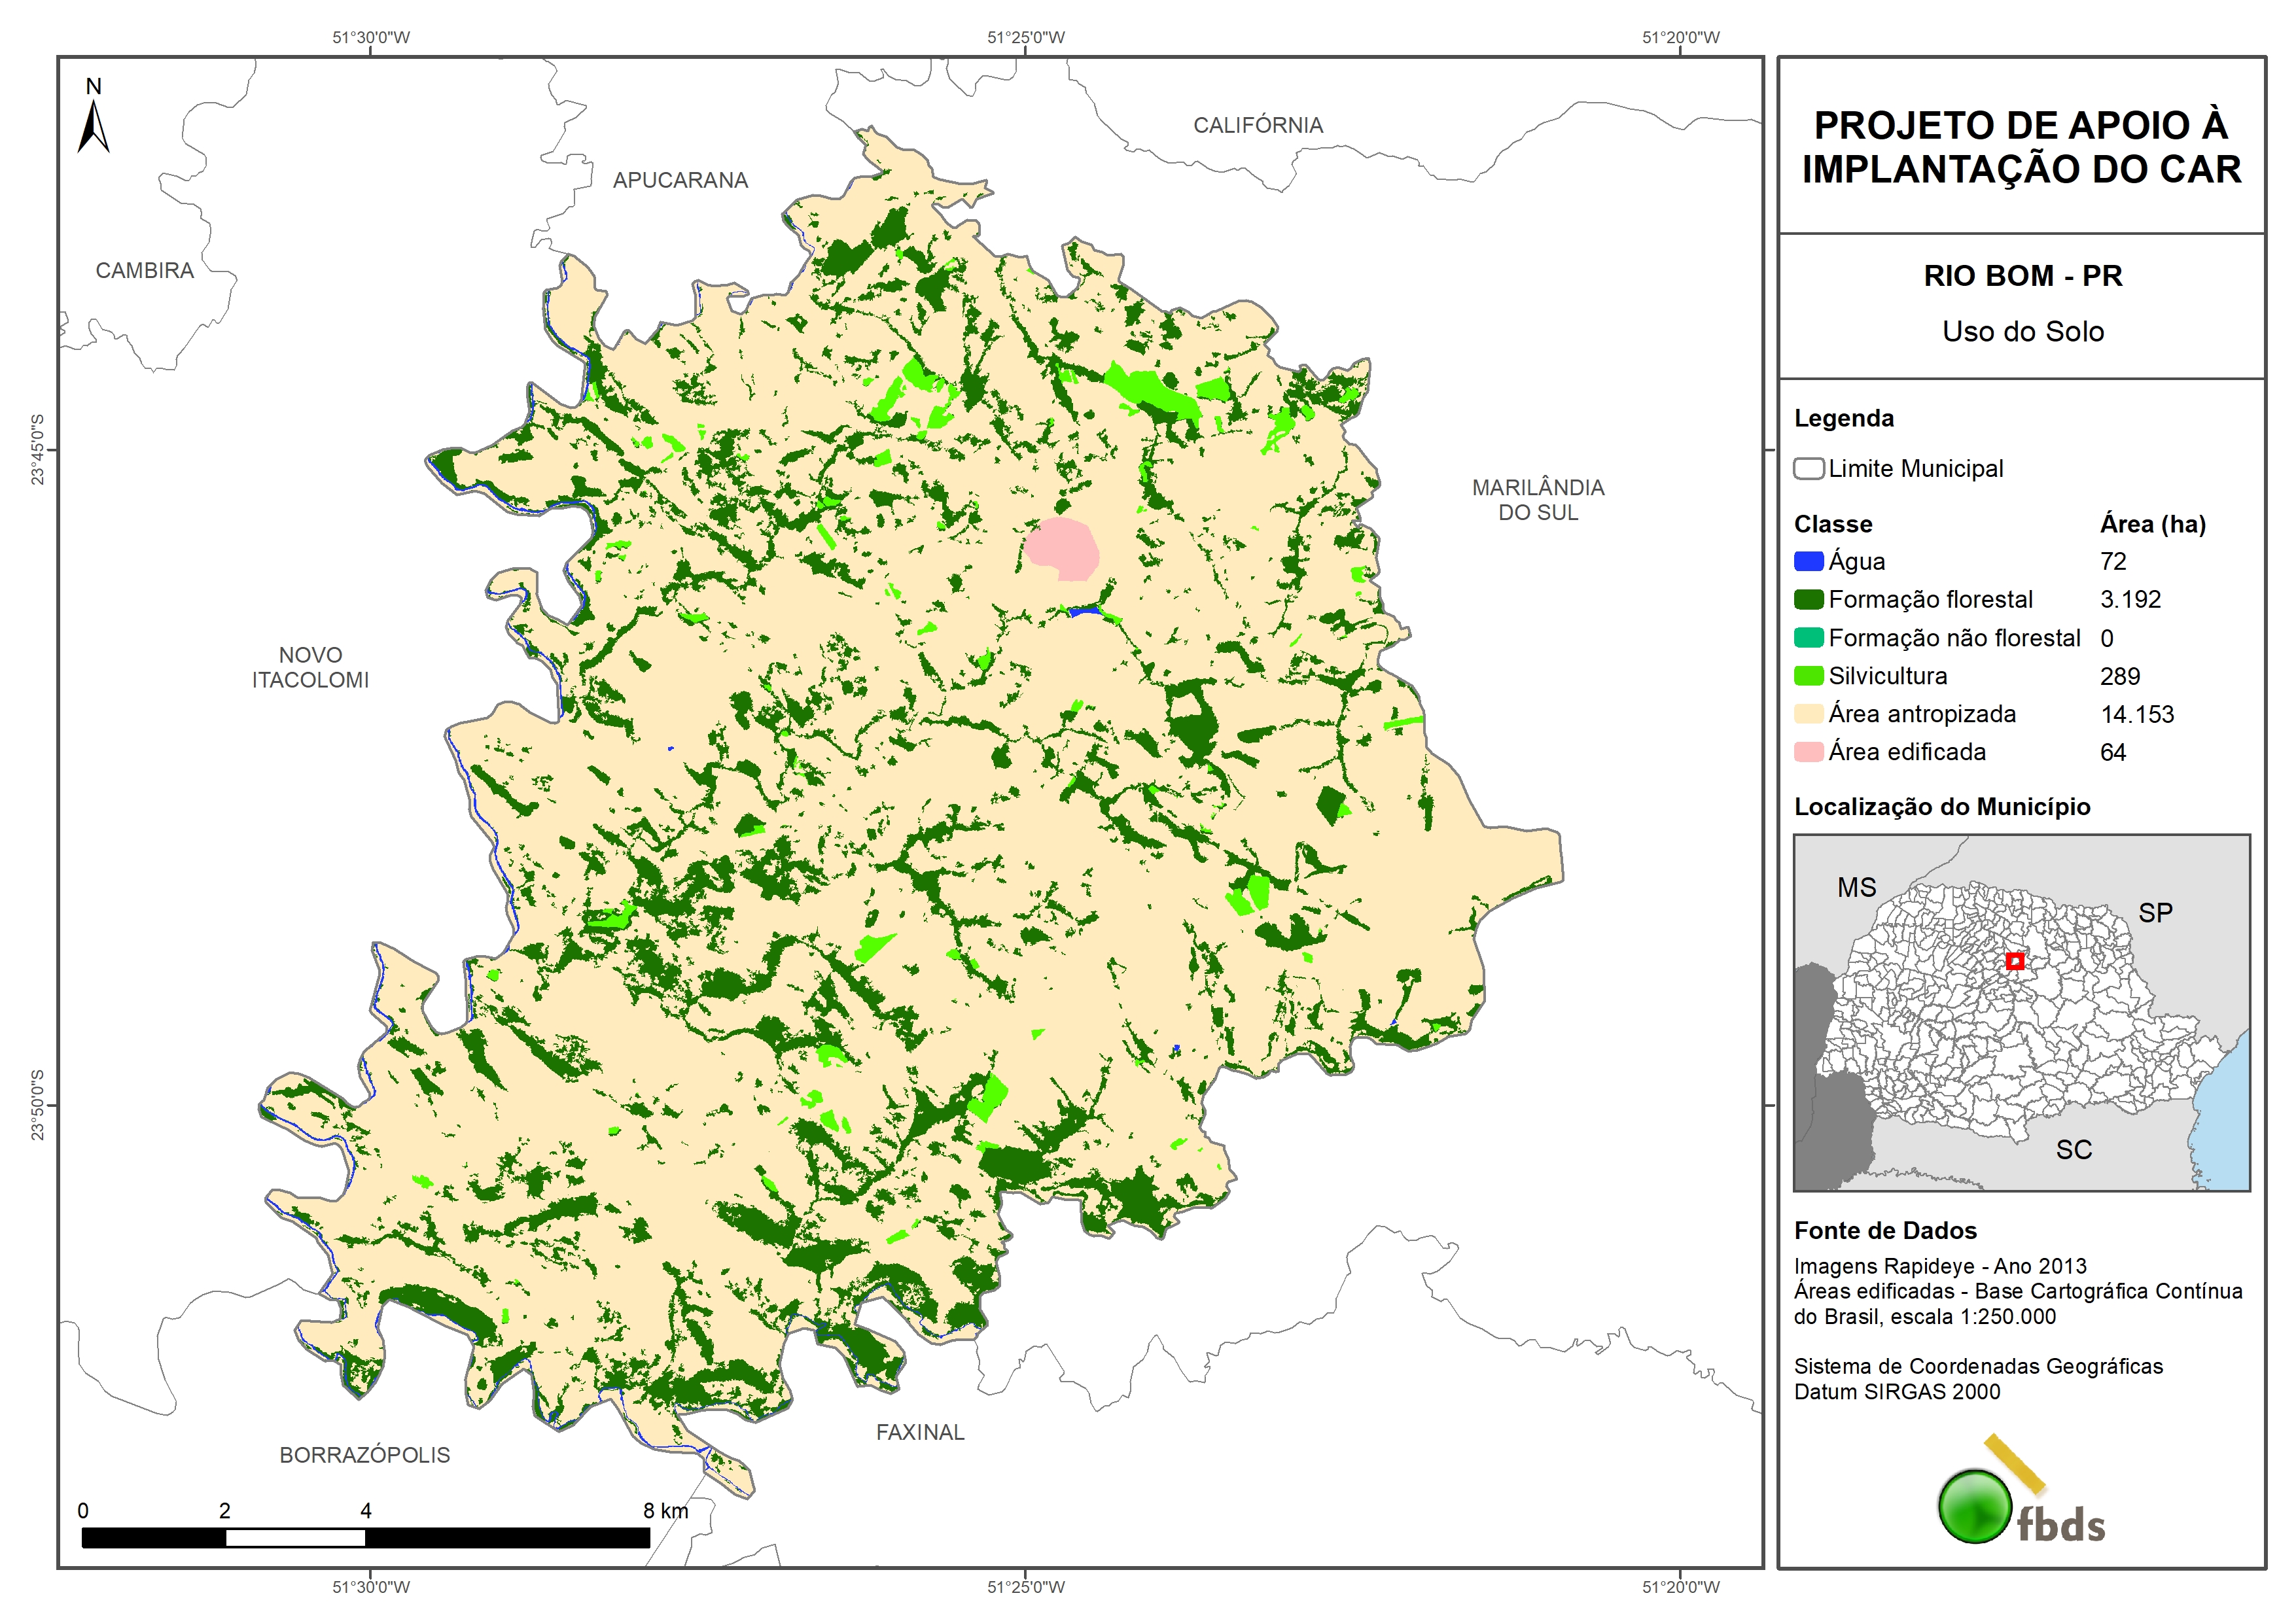This screenshot has width=2296, height=1623.
Task: Click the black-and-white scale bar
Action: [x=365, y=1538]
